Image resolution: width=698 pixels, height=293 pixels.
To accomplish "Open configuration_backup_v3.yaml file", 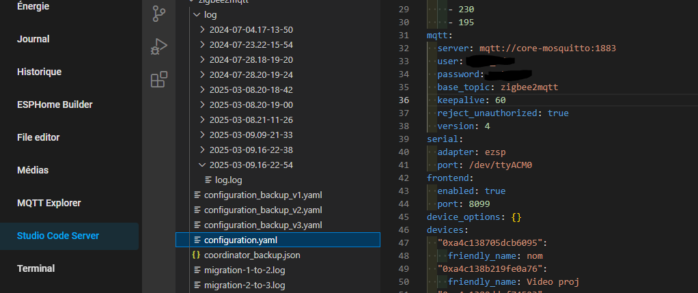I will (262, 225).
